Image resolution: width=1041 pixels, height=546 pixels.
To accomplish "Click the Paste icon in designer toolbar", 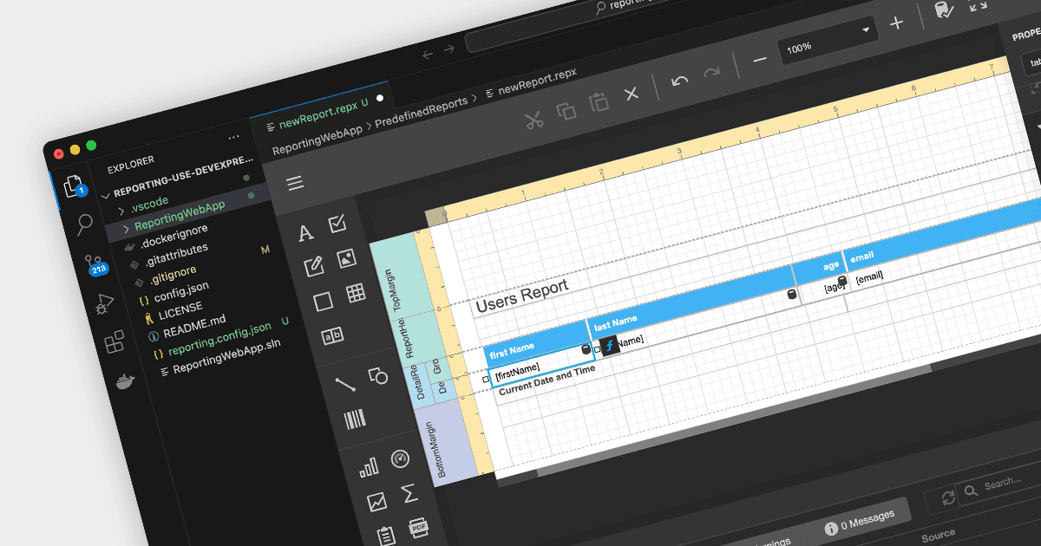I will [x=599, y=102].
